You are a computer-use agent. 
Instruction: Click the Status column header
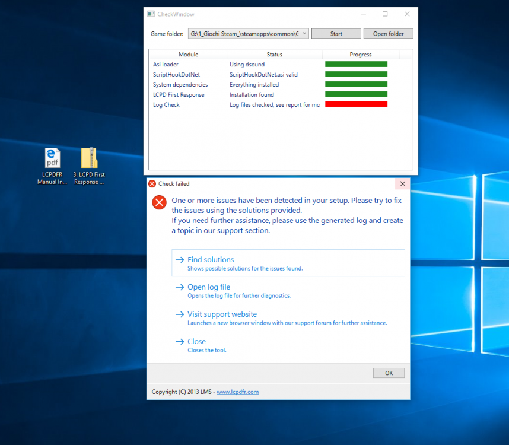[x=274, y=55]
